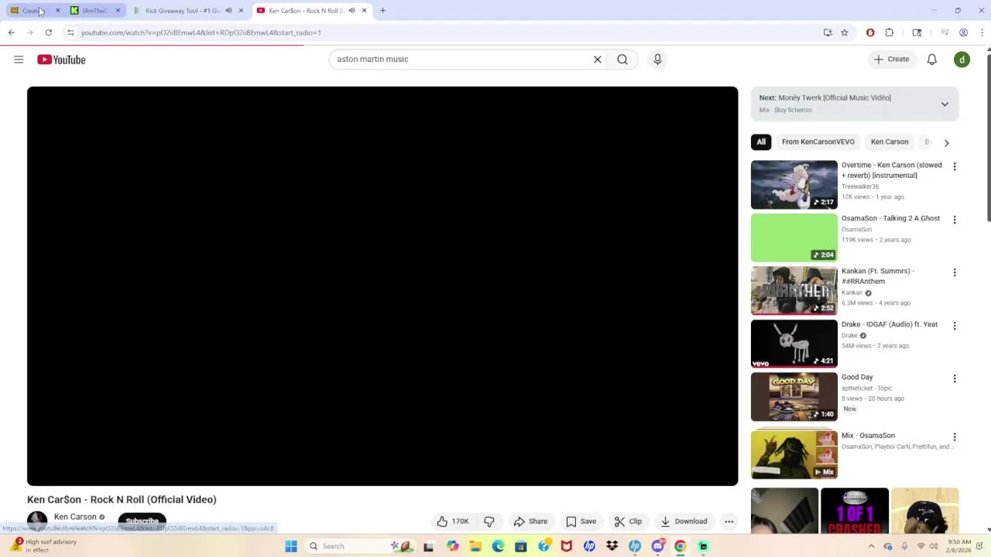Viewport: 991px width, 557px height.
Task: Open Chrome three-dot menu
Action: (982, 32)
